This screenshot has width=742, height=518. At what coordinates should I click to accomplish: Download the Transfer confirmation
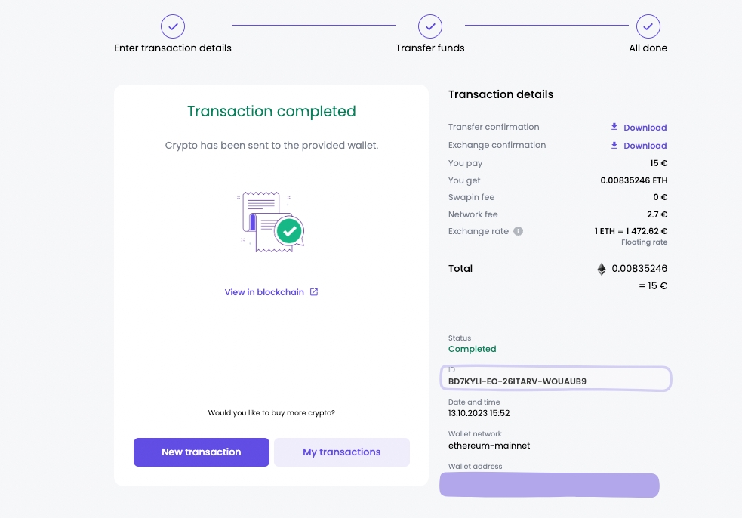click(x=645, y=128)
